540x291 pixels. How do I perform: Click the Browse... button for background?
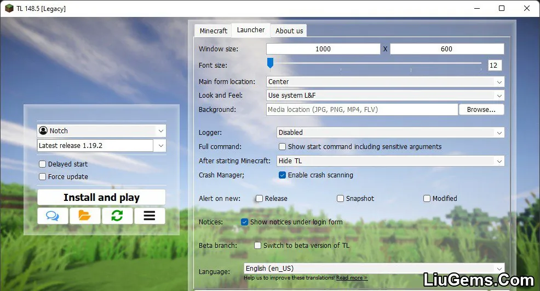pyautogui.click(x=481, y=110)
